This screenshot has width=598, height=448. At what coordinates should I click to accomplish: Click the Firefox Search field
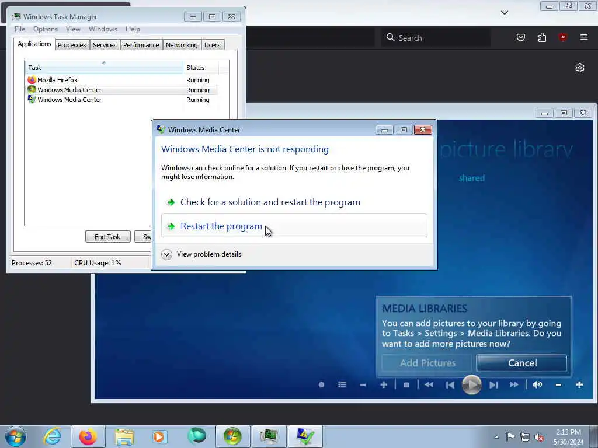(x=436, y=38)
